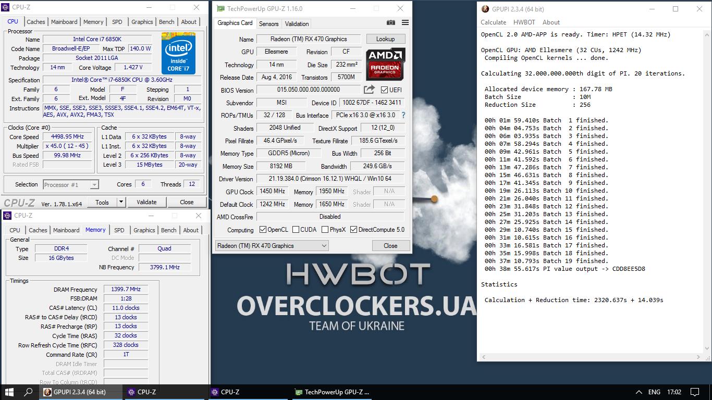
Task: Click Close button in GPU-Z window
Action: coord(390,246)
